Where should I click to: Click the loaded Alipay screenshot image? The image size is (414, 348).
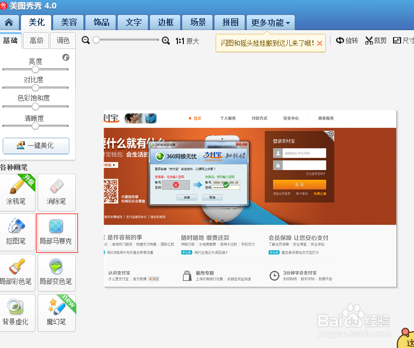tap(250, 198)
